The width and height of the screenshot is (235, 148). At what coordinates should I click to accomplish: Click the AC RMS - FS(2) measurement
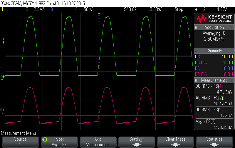(x=209, y=98)
